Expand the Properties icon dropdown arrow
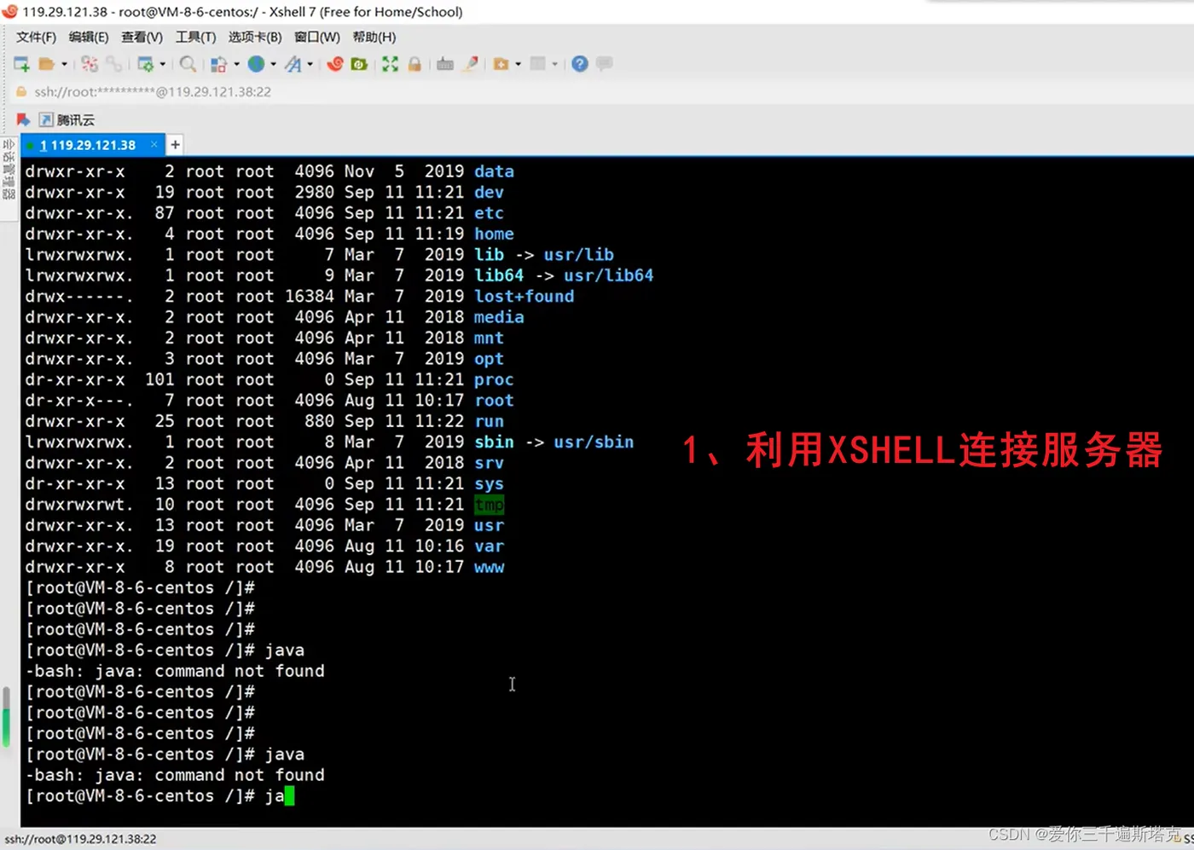Image resolution: width=1194 pixels, height=850 pixels. (x=162, y=64)
